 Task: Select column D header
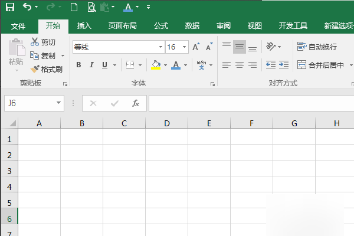[x=166, y=123]
